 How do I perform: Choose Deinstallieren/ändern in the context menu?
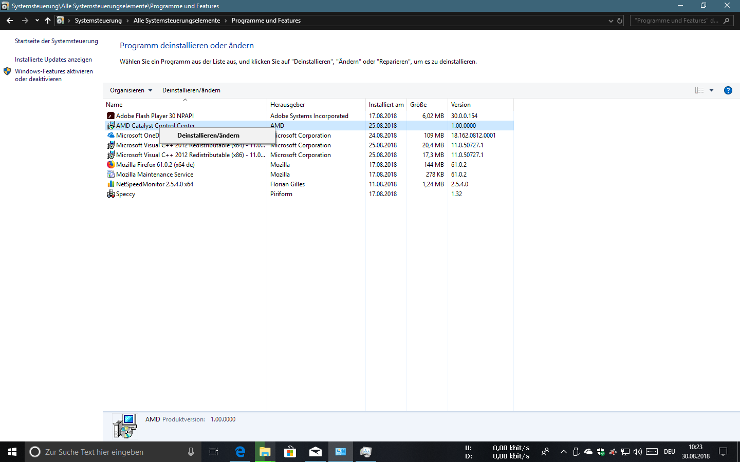click(217, 136)
